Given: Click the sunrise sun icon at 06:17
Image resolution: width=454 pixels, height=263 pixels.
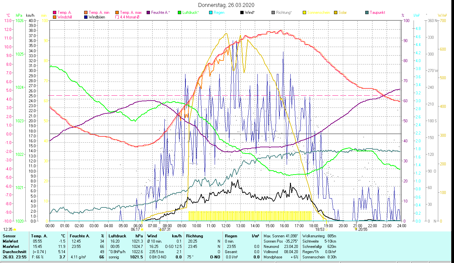Looking at the screenshot, I should tap(142, 229).
